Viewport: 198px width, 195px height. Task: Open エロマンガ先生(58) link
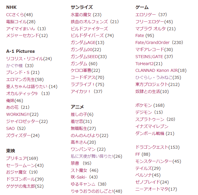pos(25,79)
